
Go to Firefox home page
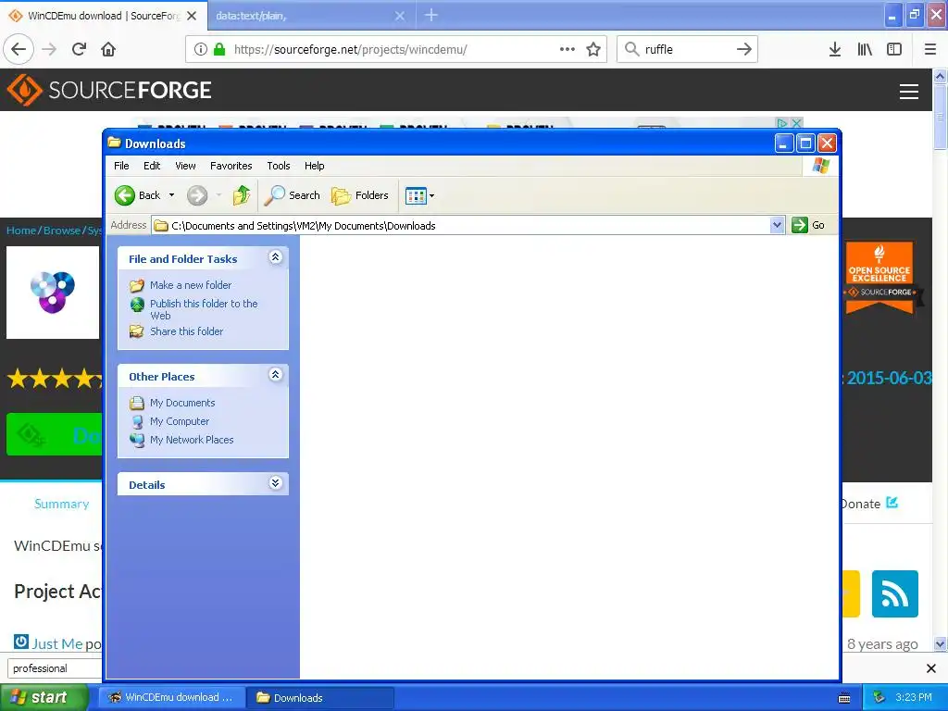pyautogui.click(x=108, y=49)
